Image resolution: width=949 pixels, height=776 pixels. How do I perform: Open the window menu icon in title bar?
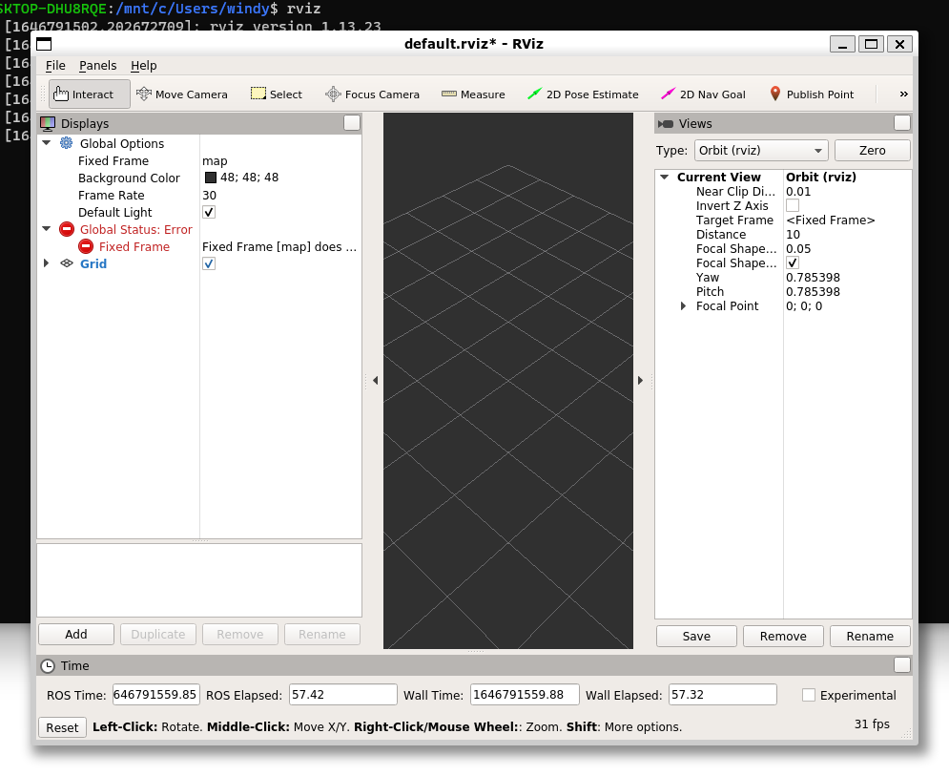pos(44,44)
